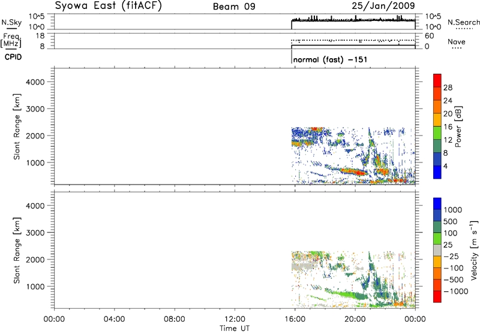Click the '60' tick on Nave axis
480x332 pixels.
(429, 36)
